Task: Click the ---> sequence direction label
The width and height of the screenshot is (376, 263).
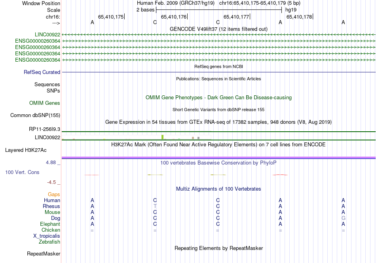Action: 56,23
